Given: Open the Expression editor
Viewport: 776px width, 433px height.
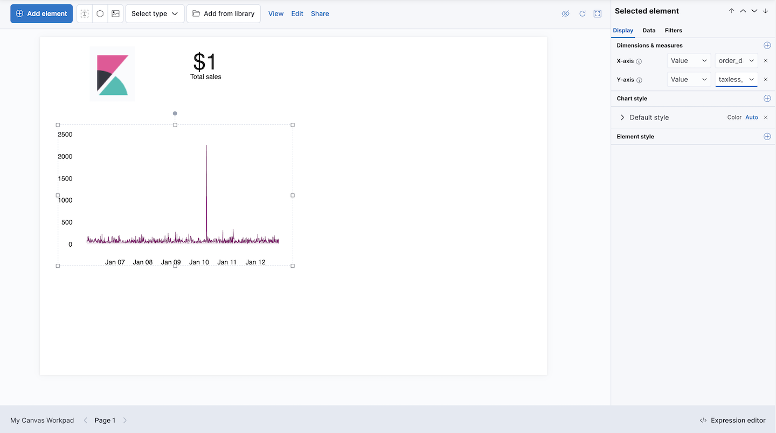Looking at the screenshot, I should point(732,420).
